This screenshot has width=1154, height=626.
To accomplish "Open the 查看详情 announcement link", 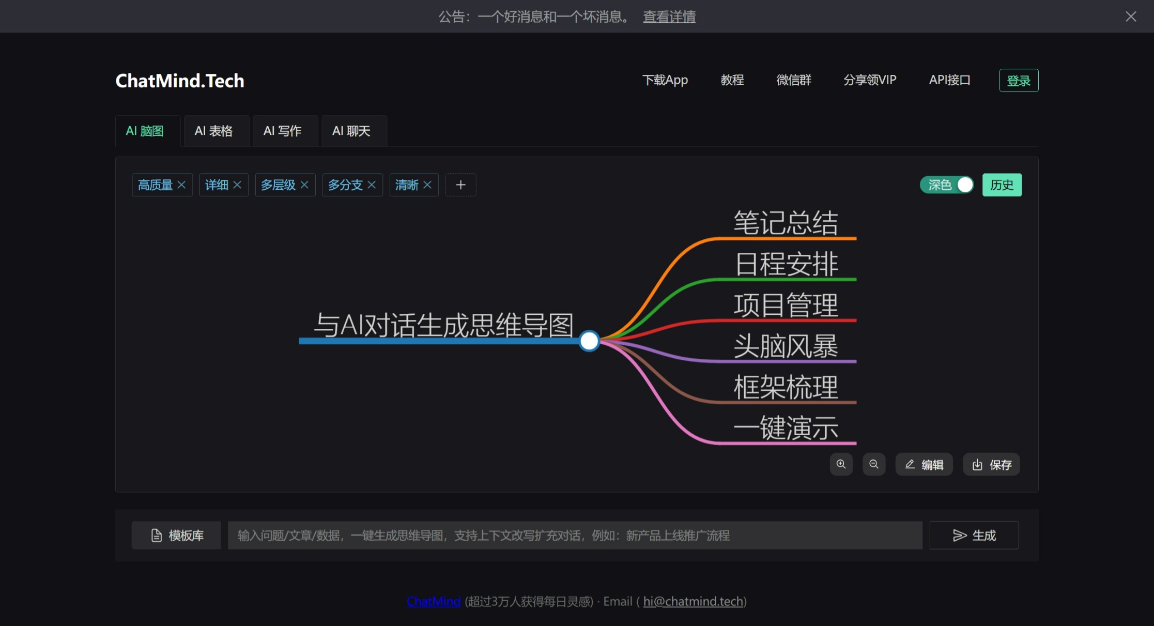I will coord(669,17).
